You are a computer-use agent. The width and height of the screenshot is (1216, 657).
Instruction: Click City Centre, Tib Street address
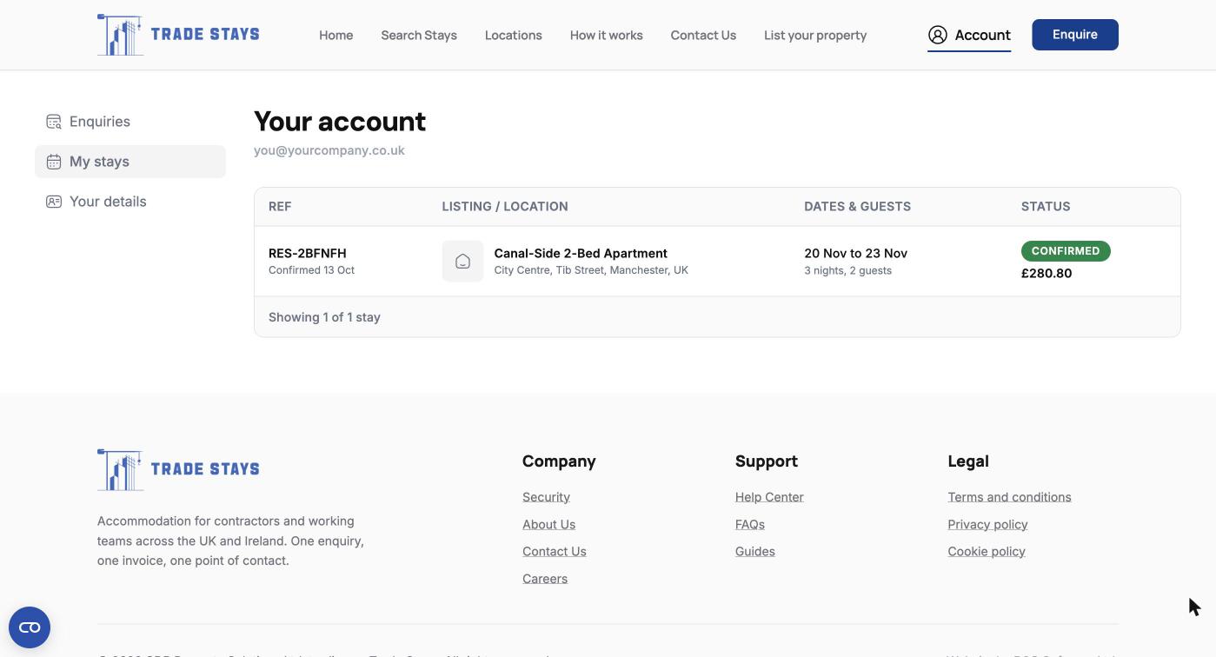pos(591,270)
